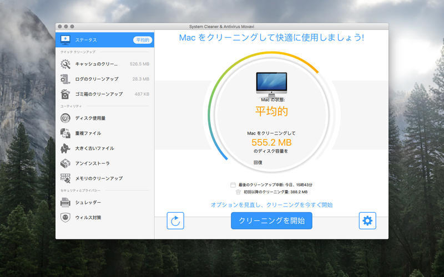Click the ウィルス対策 shield icon

(x=65, y=217)
